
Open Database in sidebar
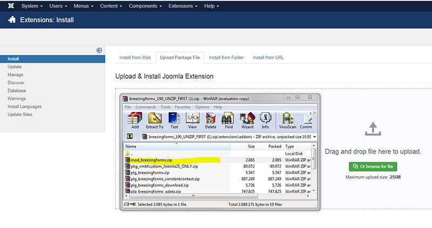click(17, 91)
